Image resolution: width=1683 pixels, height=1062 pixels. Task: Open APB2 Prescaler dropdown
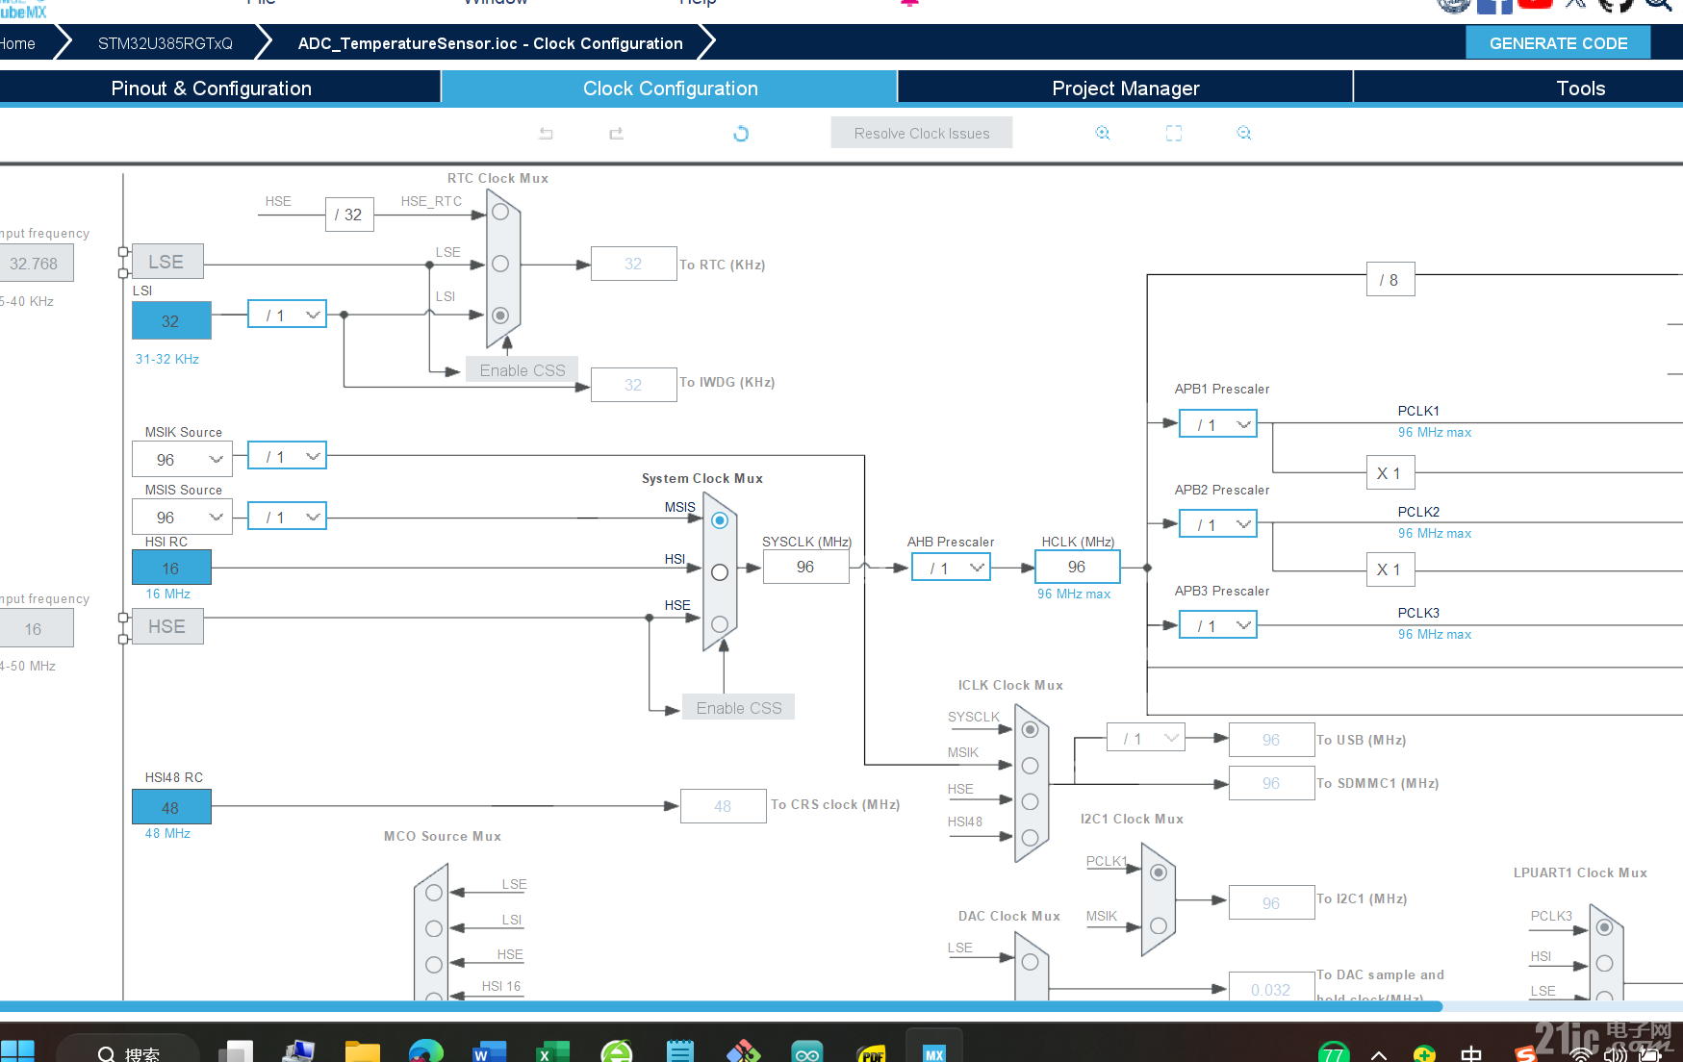[x=1218, y=524]
